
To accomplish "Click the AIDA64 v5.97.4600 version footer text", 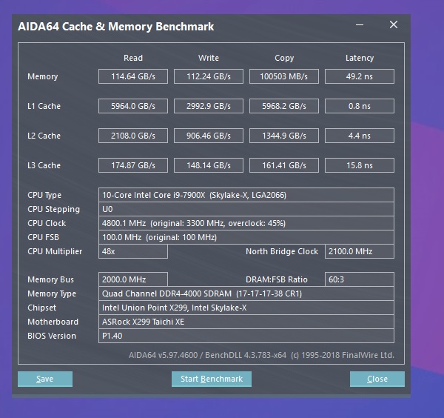I will pyautogui.click(x=261, y=355).
